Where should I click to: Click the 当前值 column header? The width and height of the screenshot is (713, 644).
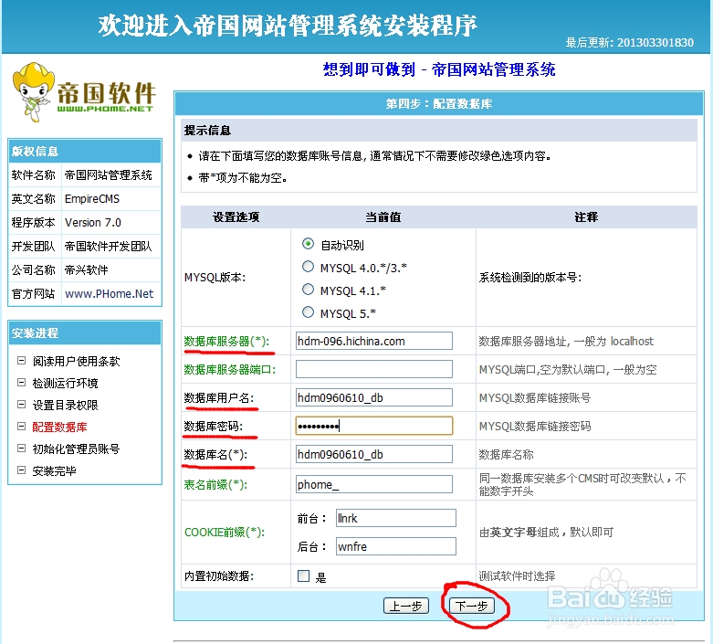(x=383, y=217)
